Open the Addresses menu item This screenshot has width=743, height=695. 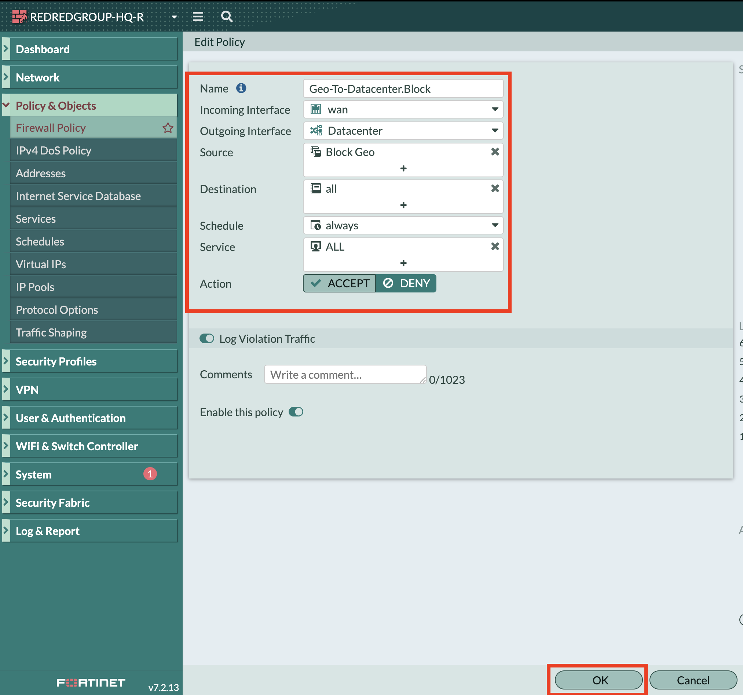[x=41, y=173]
